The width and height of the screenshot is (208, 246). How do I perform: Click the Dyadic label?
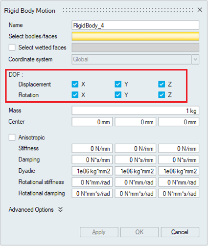pyautogui.click(x=27, y=171)
